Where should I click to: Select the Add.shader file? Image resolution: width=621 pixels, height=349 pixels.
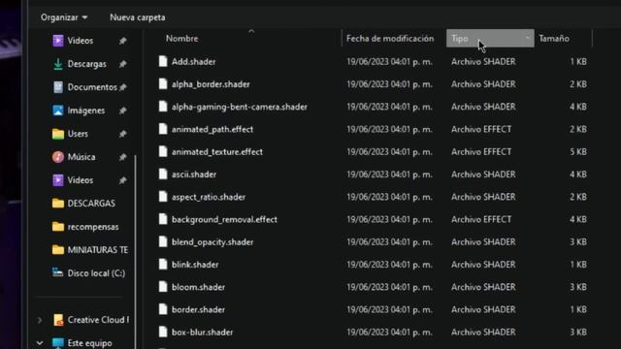click(194, 62)
